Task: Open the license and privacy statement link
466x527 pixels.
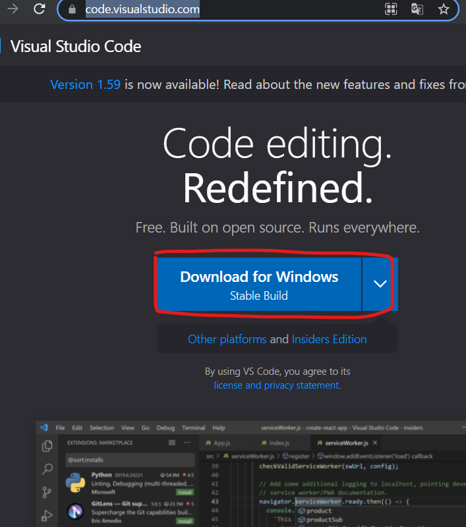Action: (x=276, y=385)
